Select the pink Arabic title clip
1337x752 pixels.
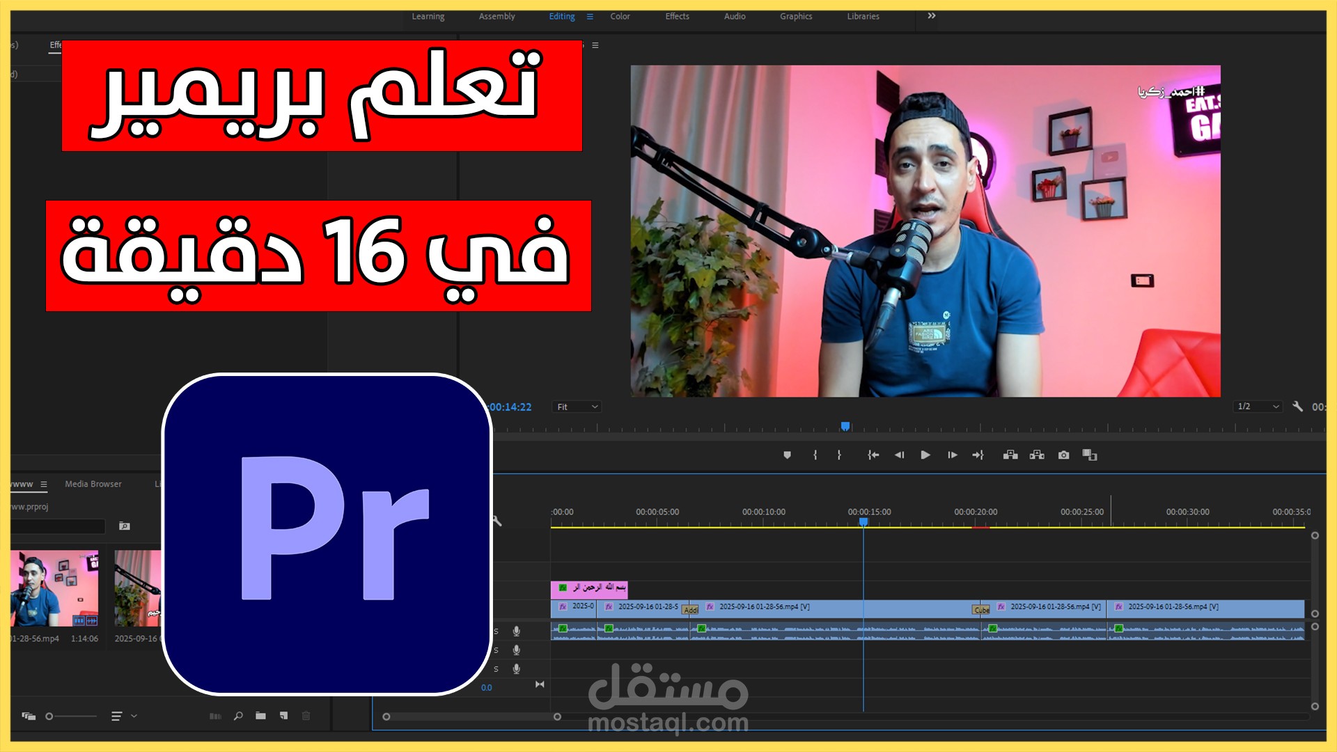tap(589, 589)
